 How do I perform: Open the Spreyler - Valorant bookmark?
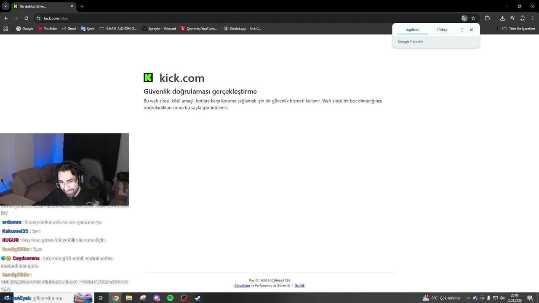[159, 29]
